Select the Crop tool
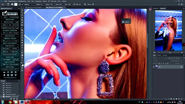The height and width of the screenshot is (104, 185). tap(22, 20)
